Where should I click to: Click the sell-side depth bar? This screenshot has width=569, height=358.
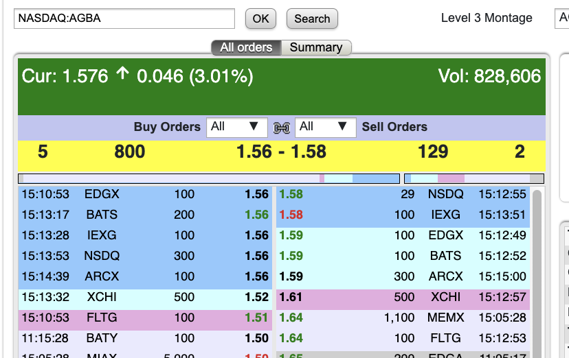click(x=474, y=178)
